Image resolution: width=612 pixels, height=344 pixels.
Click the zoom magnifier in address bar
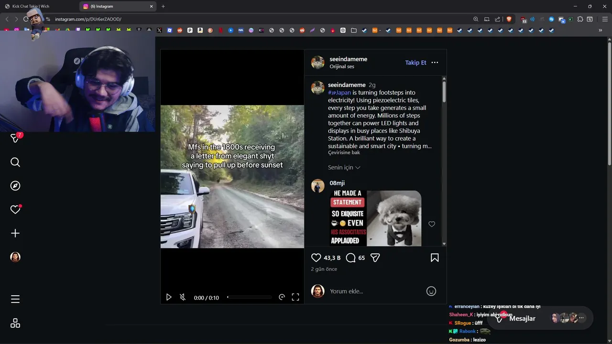476,19
